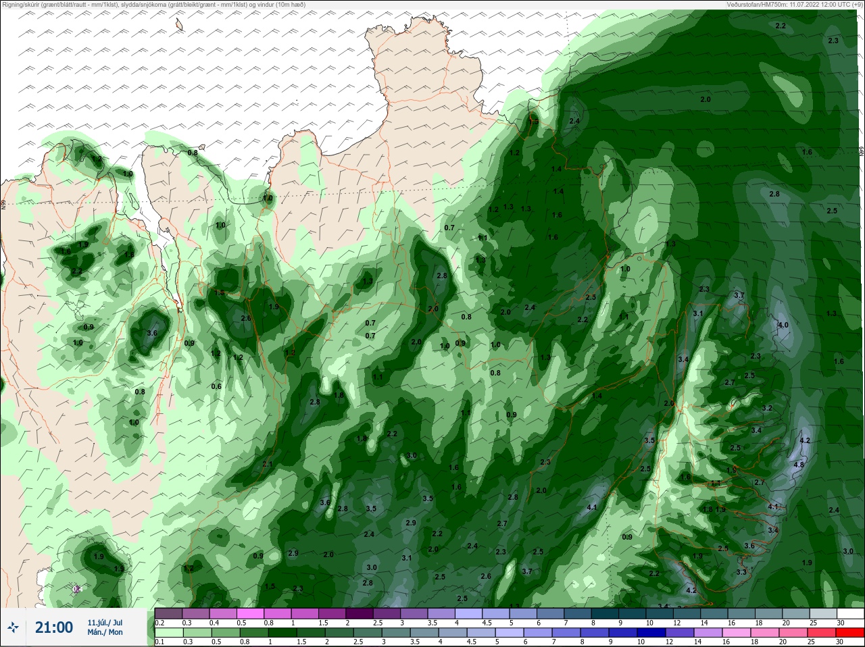Screen dimensions: 865x647
Task: Click the Veðurstofan vane logo beside the time
Action: point(13,627)
